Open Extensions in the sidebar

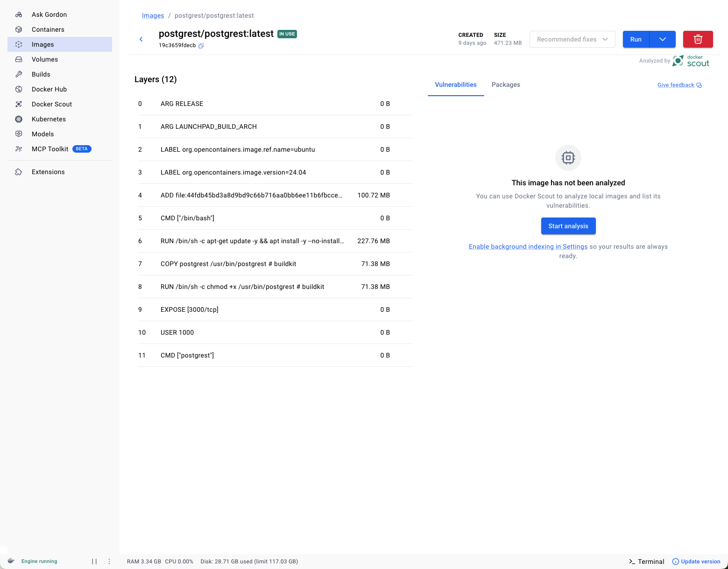[x=60, y=172]
